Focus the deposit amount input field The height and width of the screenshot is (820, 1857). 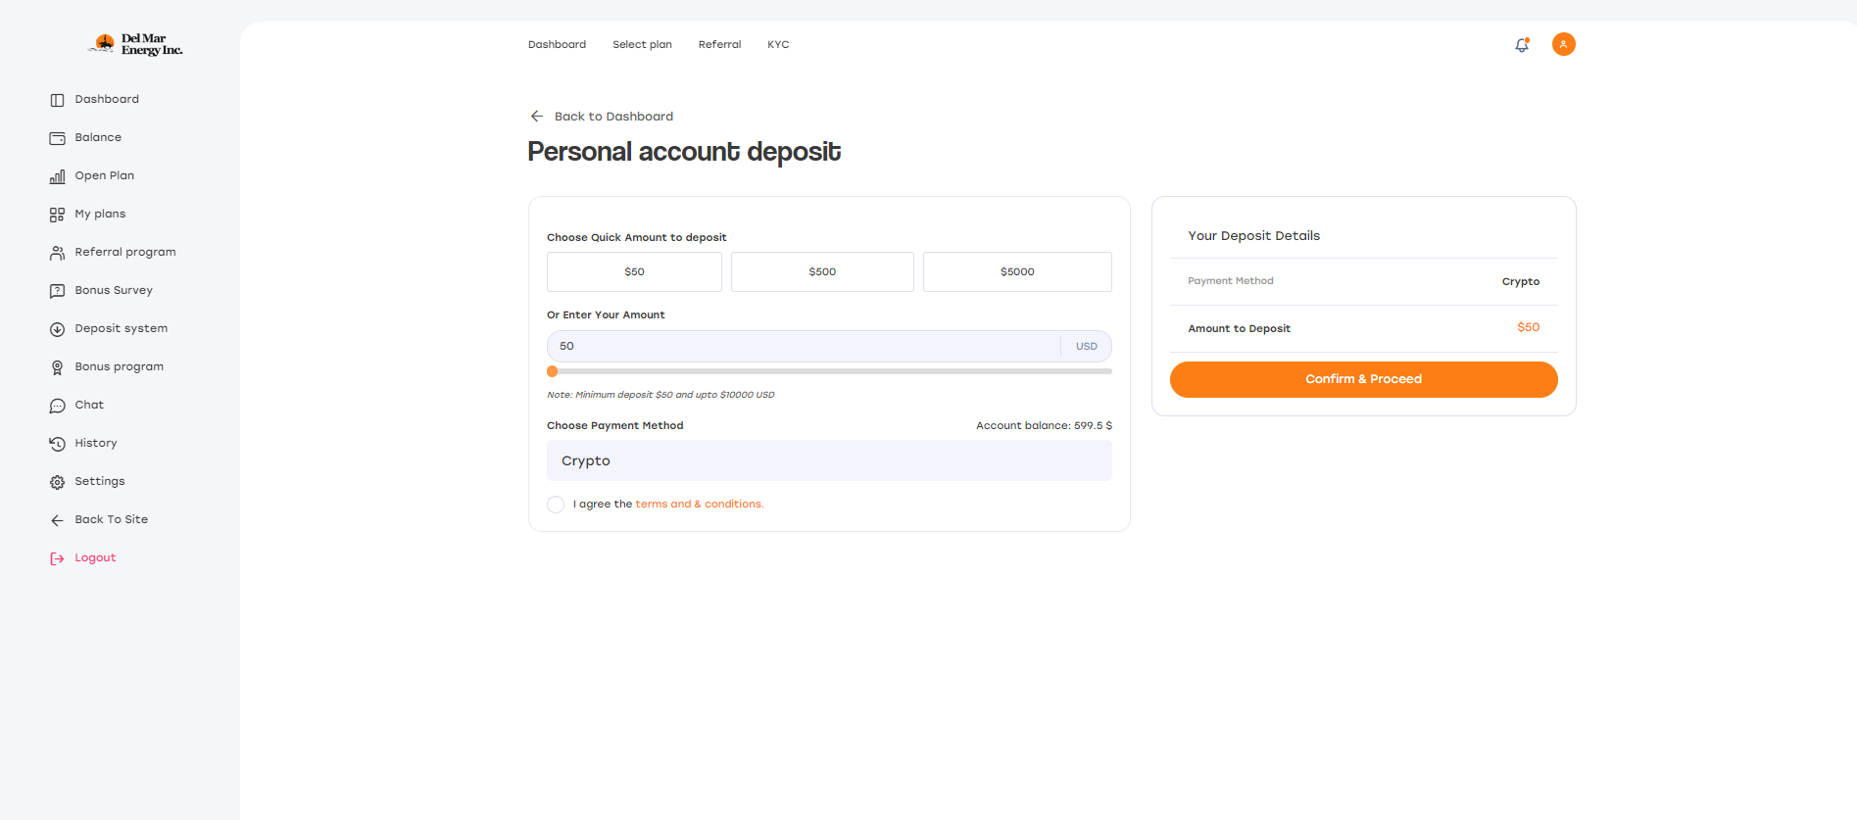click(x=804, y=346)
